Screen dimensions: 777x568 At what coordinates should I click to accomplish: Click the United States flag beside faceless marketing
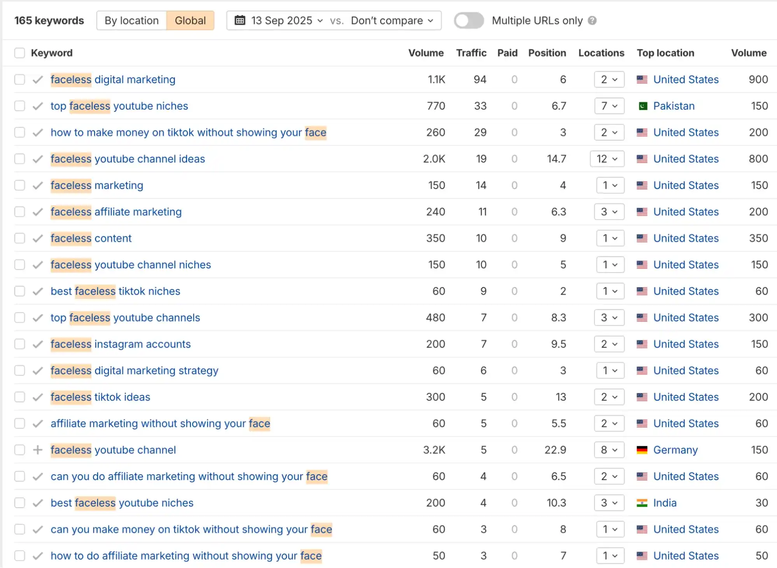642,185
